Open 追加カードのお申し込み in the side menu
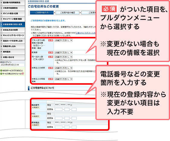The image size is (170, 141). click(12, 41)
